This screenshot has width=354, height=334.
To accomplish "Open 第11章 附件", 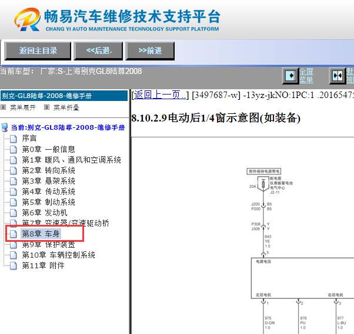I will click(x=43, y=266).
